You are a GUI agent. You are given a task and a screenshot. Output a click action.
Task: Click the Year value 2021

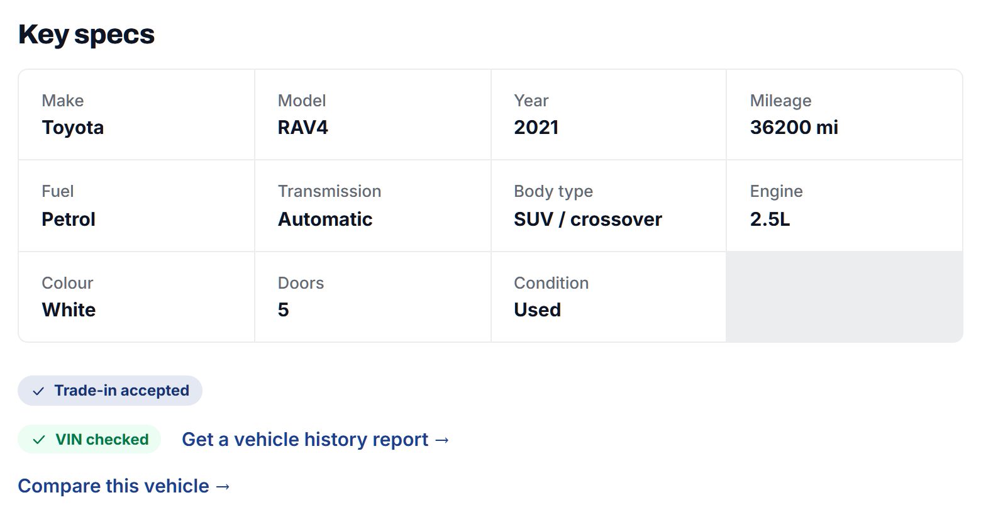tap(536, 128)
